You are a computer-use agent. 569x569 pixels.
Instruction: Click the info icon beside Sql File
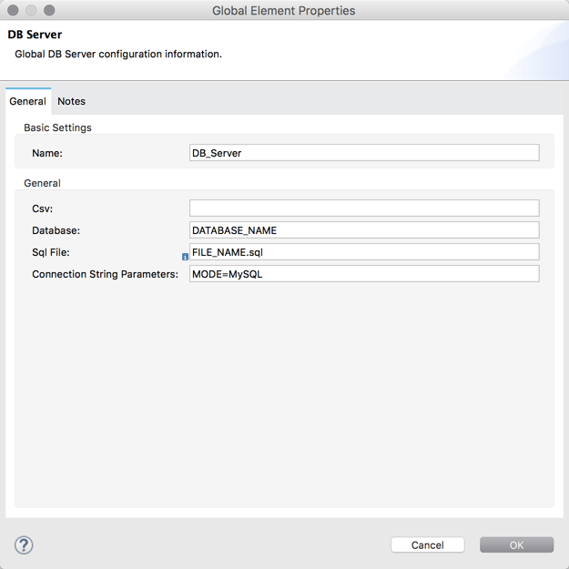tap(185, 257)
